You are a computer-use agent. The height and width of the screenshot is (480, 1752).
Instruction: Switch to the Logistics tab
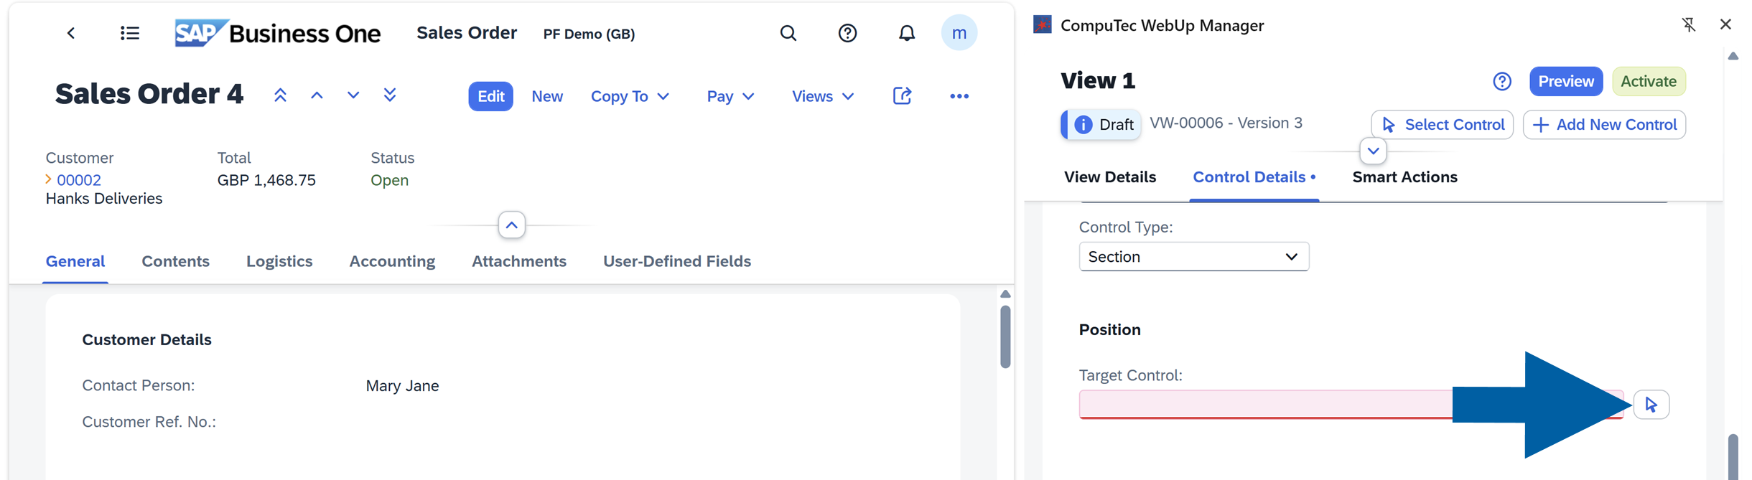(279, 261)
